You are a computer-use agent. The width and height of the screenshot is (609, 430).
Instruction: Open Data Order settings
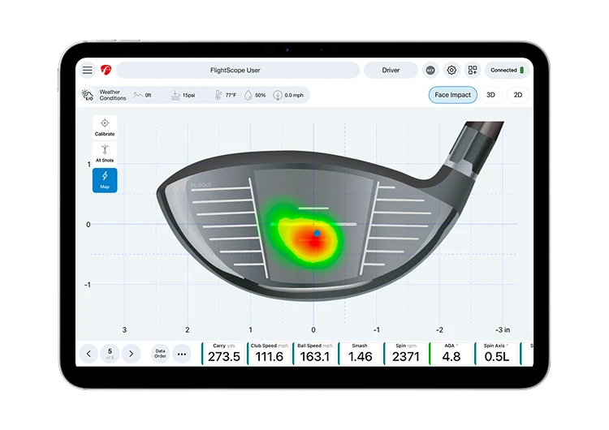click(160, 354)
